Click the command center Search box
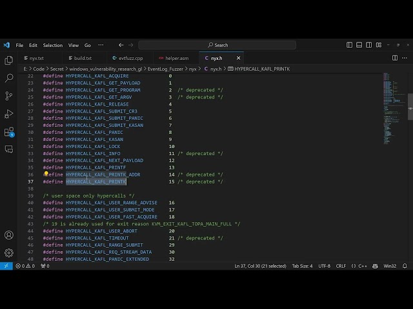Screen dimensions: 413x309 [x=217, y=45]
